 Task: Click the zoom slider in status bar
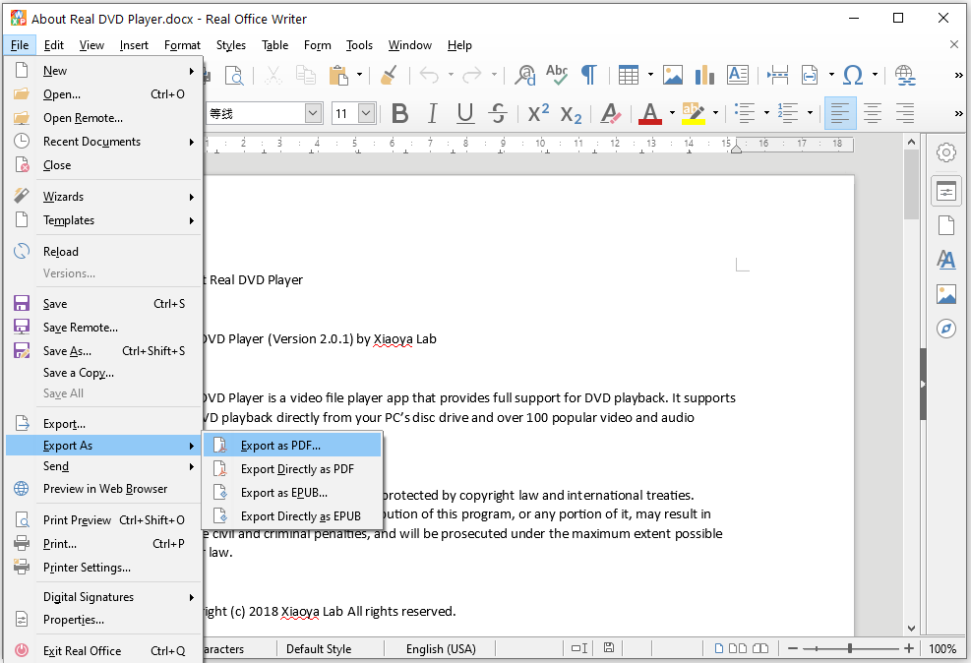click(x=852, y=649)
